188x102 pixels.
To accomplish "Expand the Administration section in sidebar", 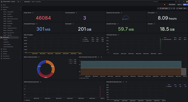I will [20, 58].
